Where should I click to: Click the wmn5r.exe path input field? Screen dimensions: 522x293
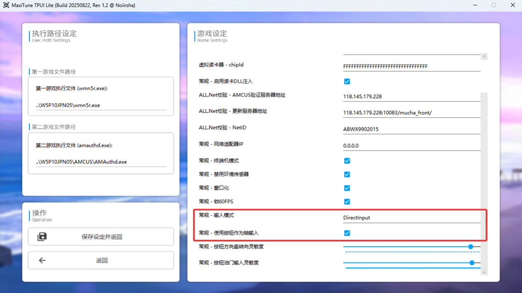click(101, 105)
